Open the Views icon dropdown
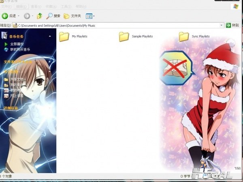Viewport: 243px width, 182px height. [x=90, y=16]
